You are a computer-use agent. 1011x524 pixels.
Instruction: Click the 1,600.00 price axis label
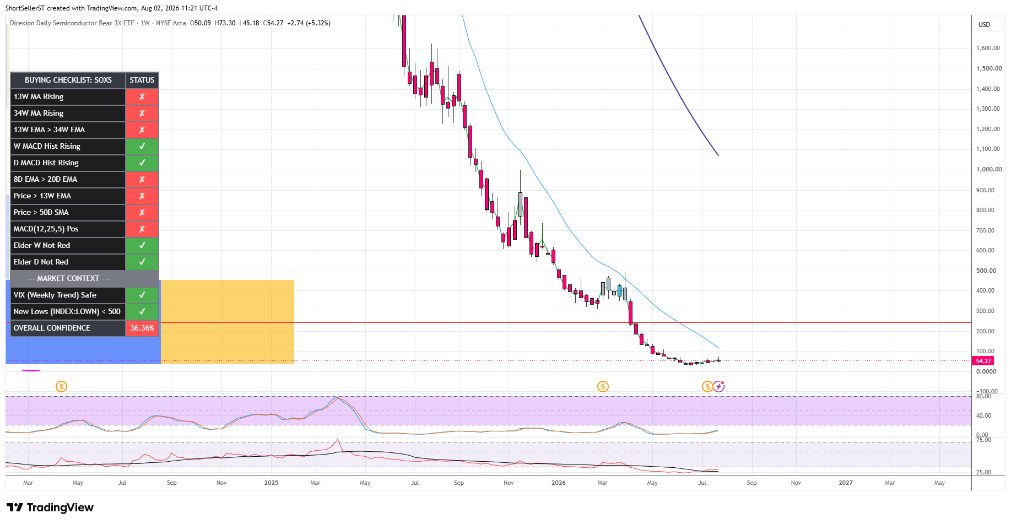click(x=988, y=48)
